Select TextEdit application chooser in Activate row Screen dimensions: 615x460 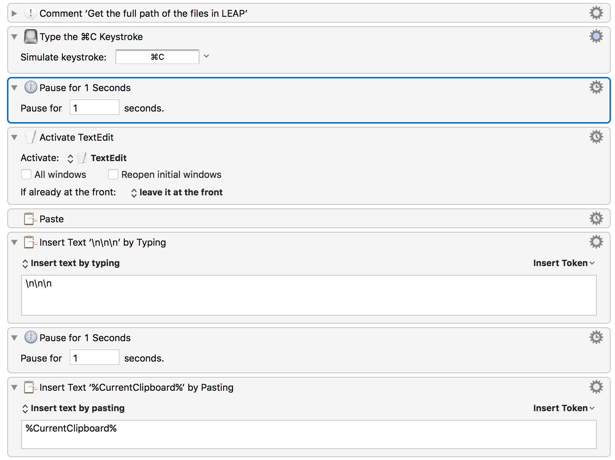click(x=97, y=158)
